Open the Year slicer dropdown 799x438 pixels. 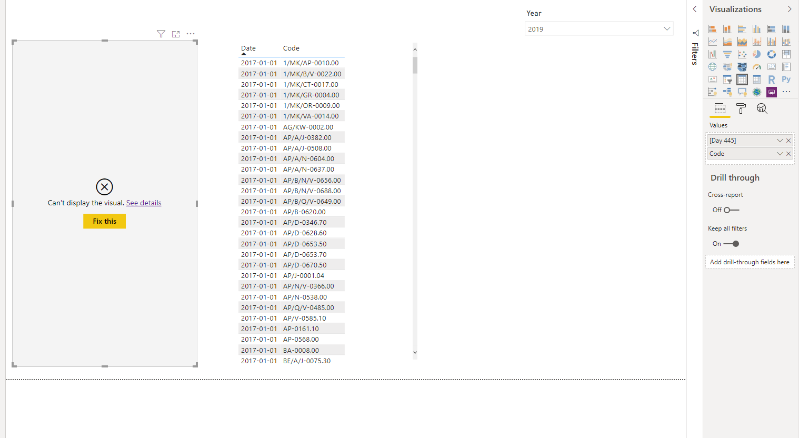click(667, 29)
